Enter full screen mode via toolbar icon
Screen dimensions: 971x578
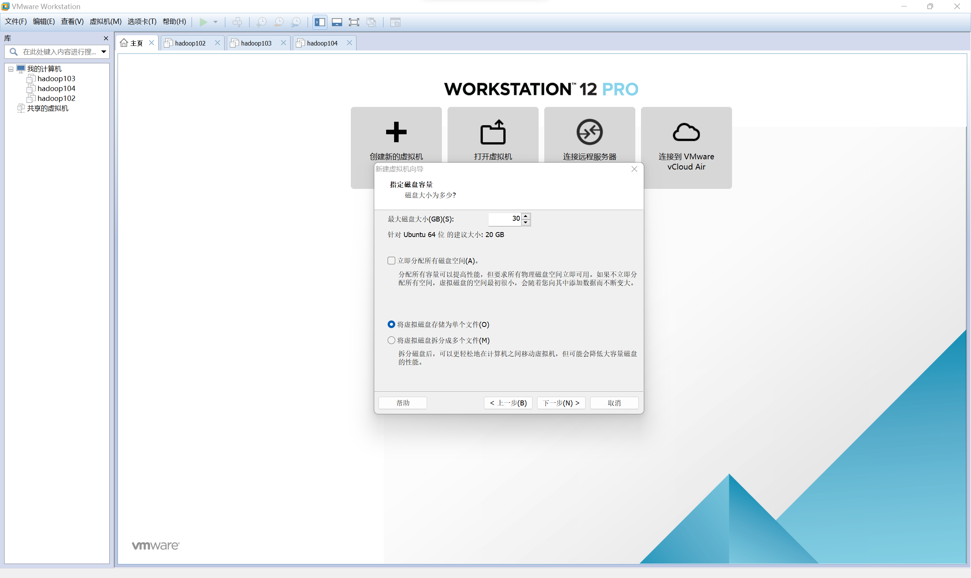354,22
